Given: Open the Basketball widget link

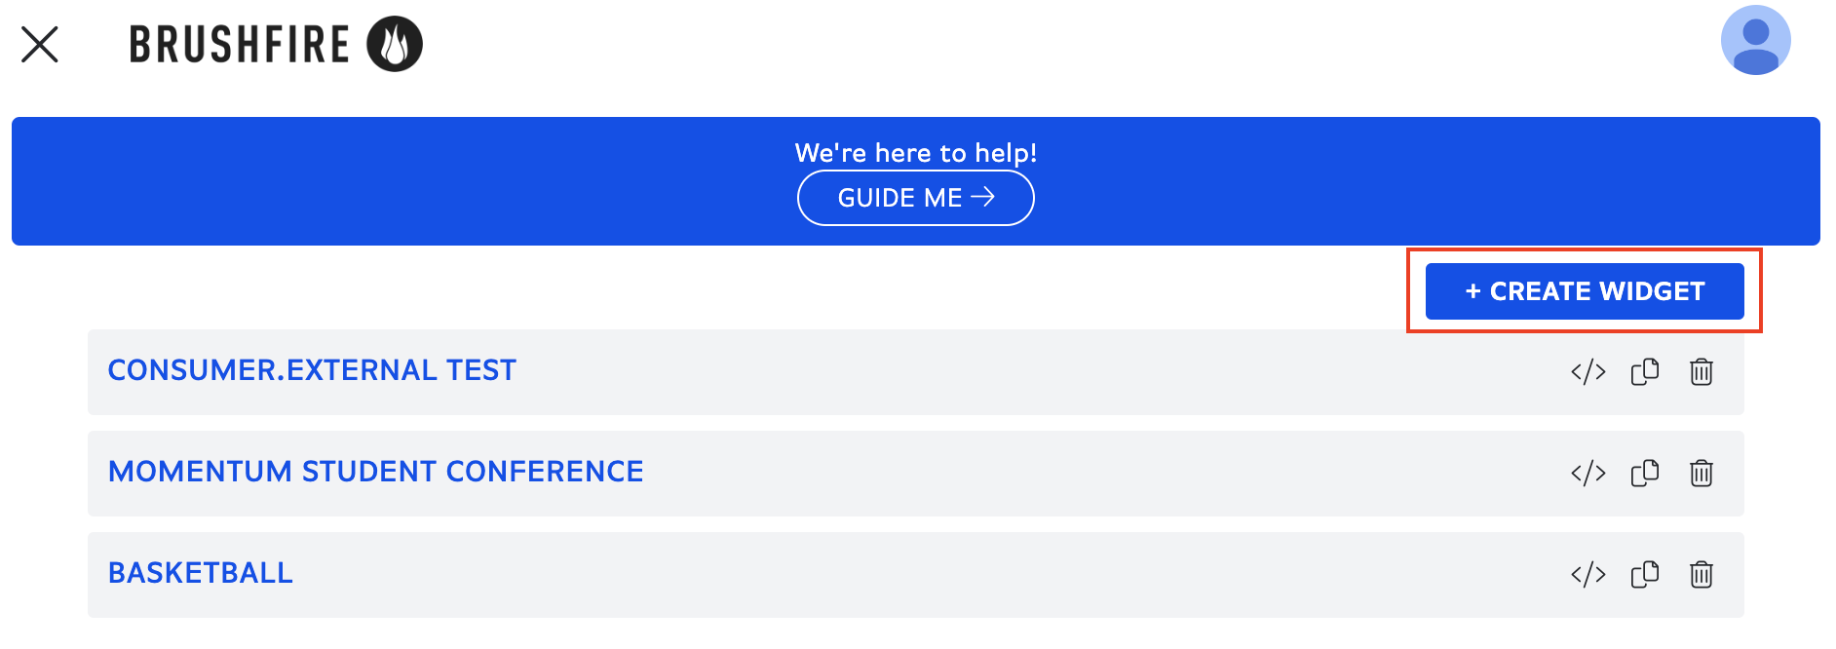Looking at the screenshot, I should (200, 573).
